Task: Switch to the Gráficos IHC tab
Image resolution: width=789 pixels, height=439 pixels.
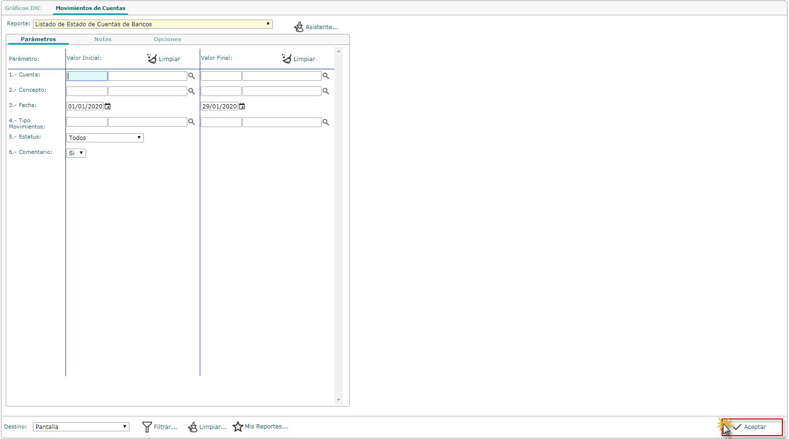Action: click(23, 8)
